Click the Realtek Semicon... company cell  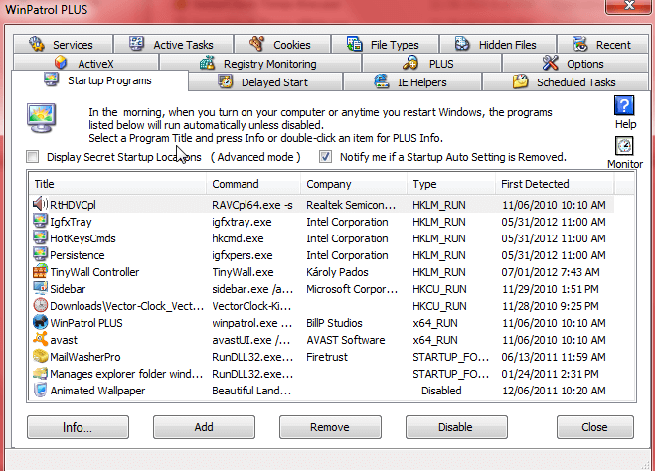pos(351,205)
